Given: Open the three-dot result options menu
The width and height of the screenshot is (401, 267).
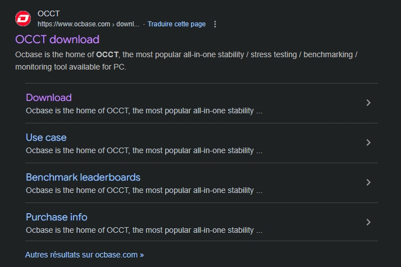Looking at the screenshot, I should click(215, 24).
